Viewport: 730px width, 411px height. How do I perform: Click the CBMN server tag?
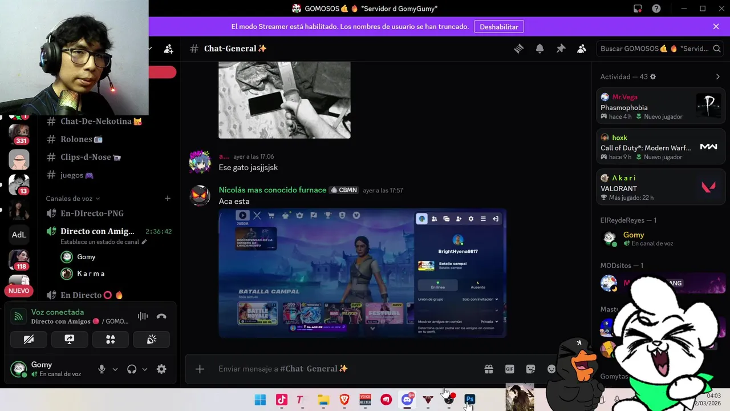(x=344, y=190)
